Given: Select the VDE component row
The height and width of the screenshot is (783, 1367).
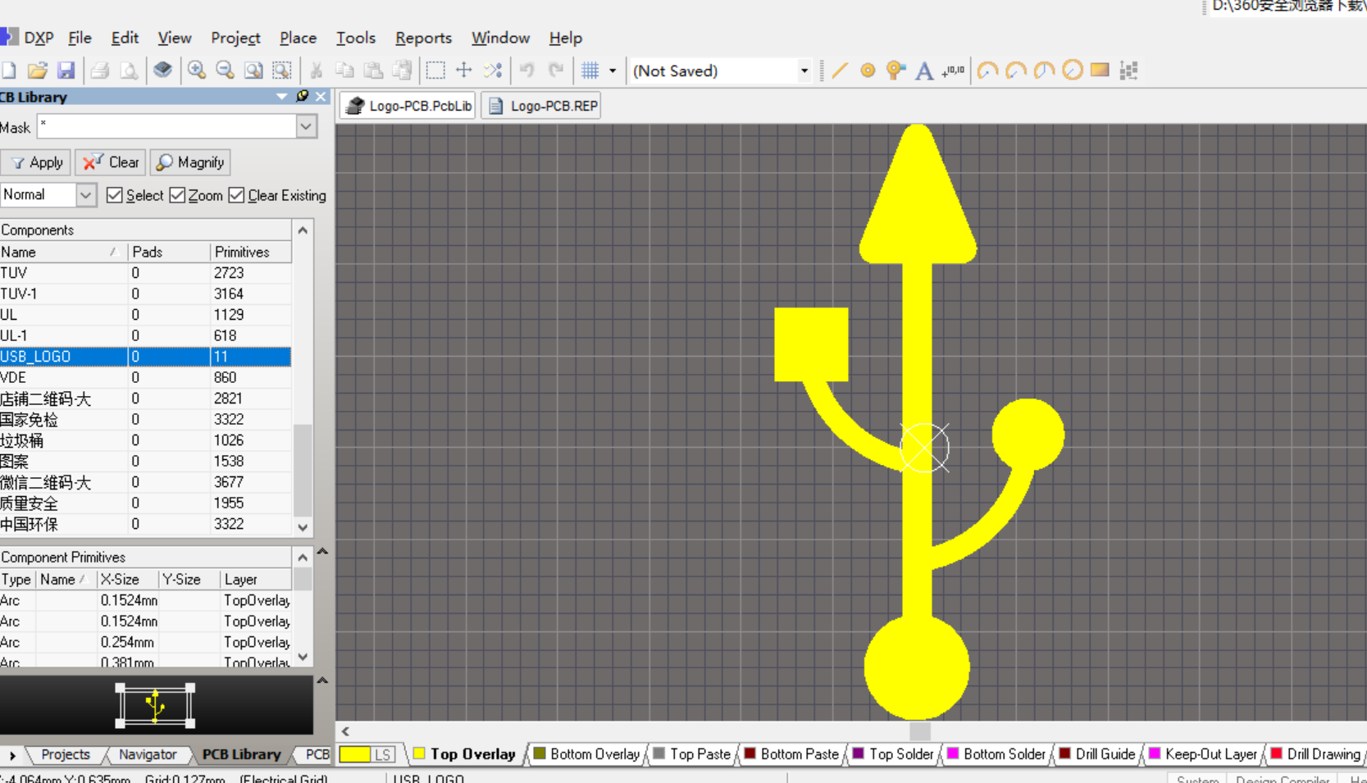Looking at the screenshot, I should coord(145,377).
